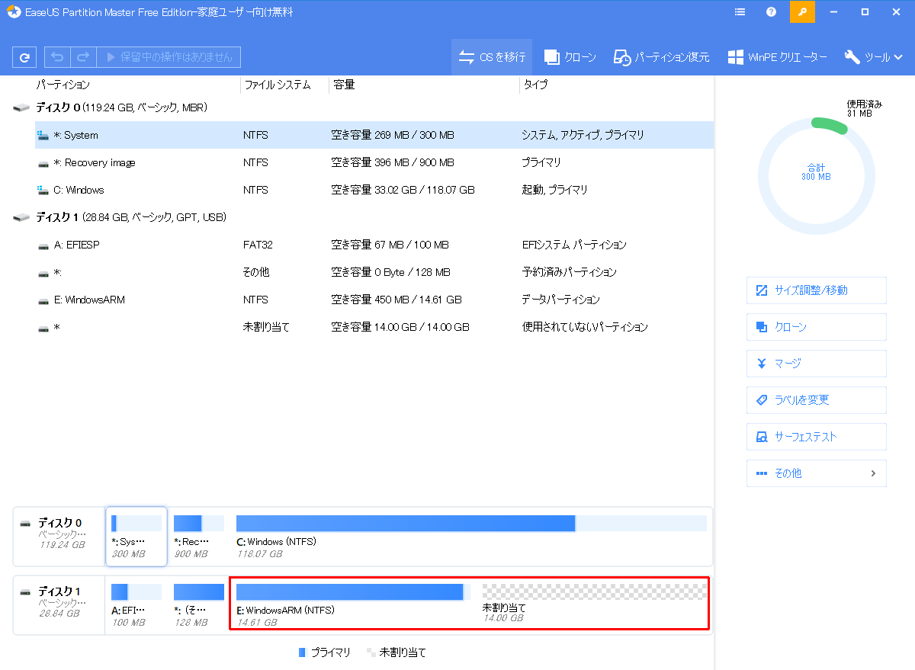The image size is (915, 670).
Task: Select the E: WindowsARM row in the partition list
Action: tap(374, 300)
